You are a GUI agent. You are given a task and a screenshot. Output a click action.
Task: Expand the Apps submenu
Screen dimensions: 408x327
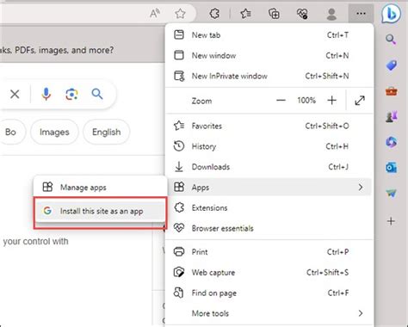coord(269,188)
